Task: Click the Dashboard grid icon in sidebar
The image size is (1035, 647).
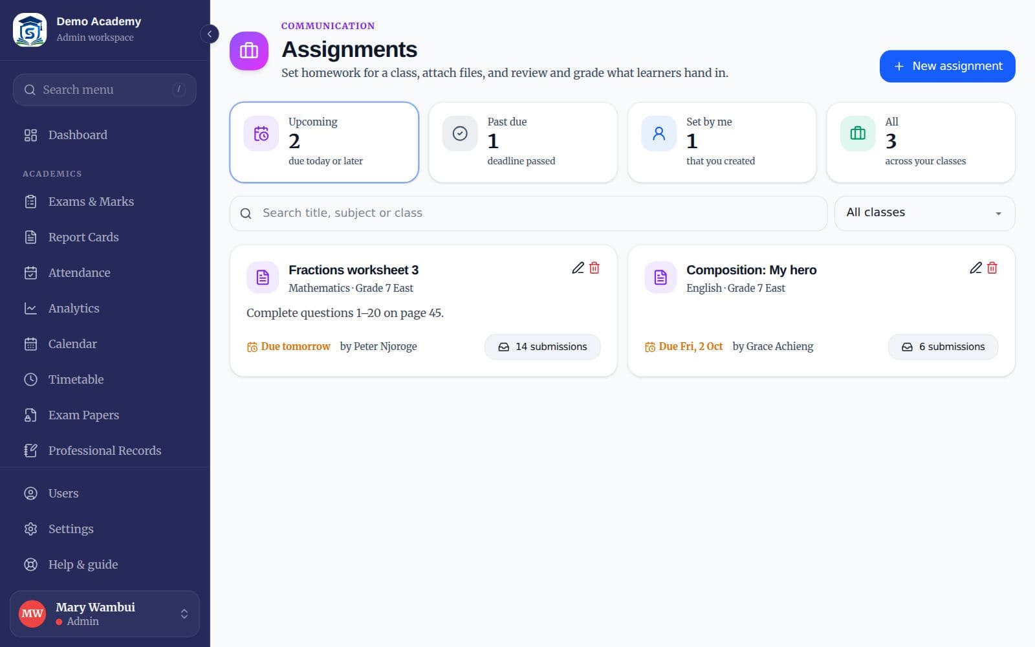Action: coord(30,135)
